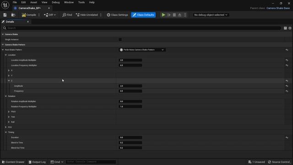The width and height of the screenshot is (293, 165).
Task: Open the debug object selector dropdown
Action: tap(211, 15)
